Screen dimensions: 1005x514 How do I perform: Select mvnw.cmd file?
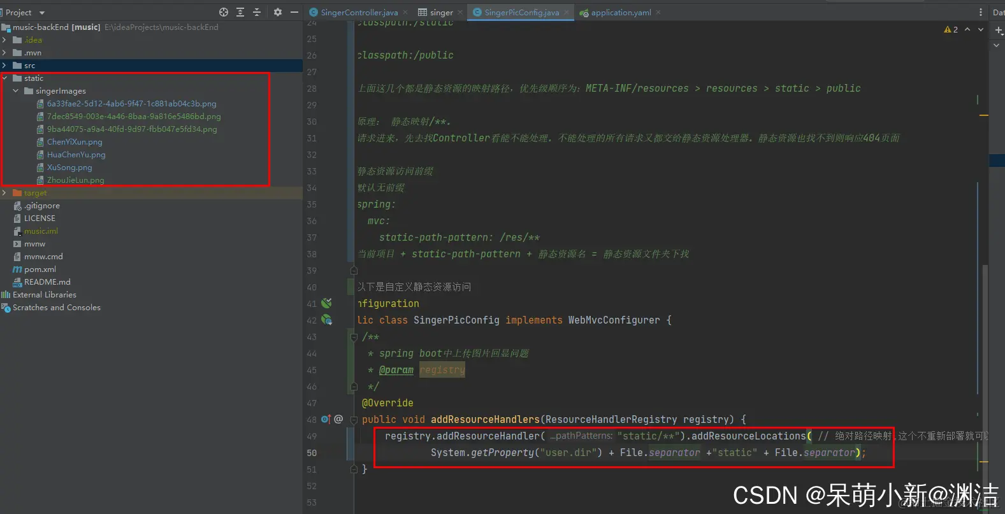pyautogui.click(x=43, y=256)
